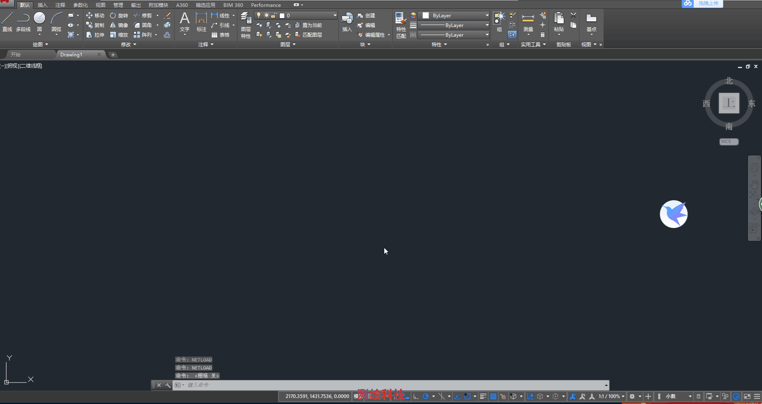This screenshot has height=404, width=762.
Task: Choose the 镜像 (Mirror) tool
Action: [x=119, y=25]
